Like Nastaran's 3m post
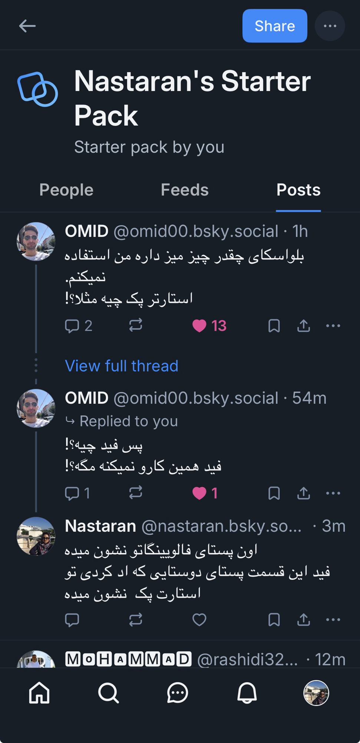Viewport: 360px width, 743px height. click(199, 619)
